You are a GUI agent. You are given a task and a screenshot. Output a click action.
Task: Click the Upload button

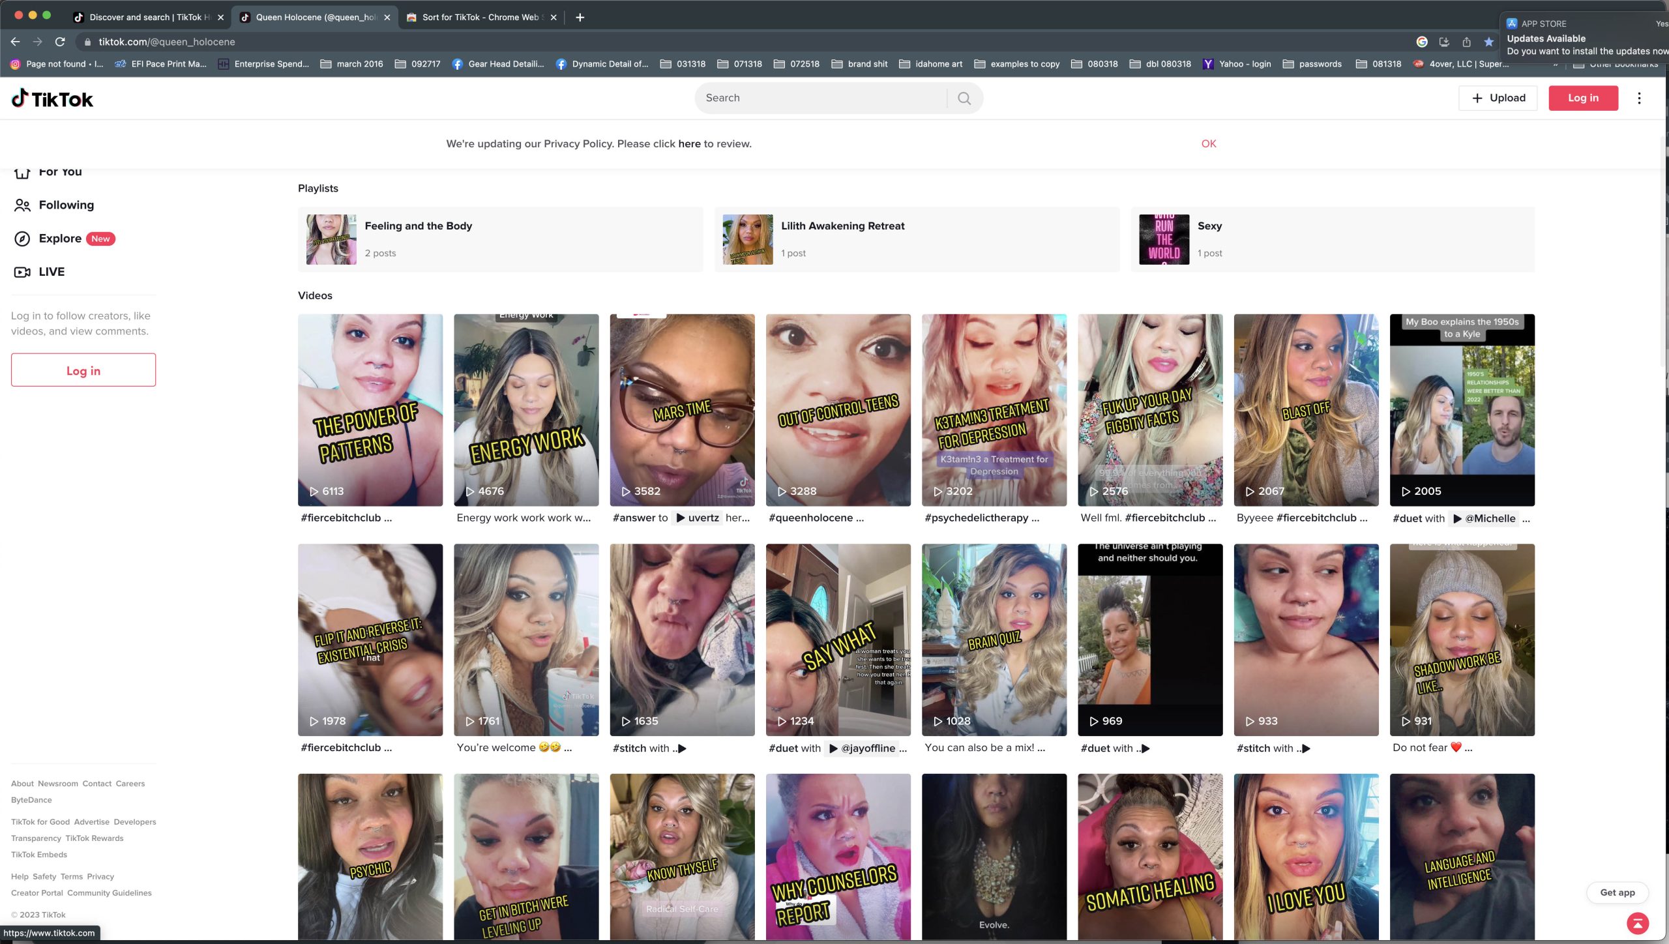click(1498, 98)
